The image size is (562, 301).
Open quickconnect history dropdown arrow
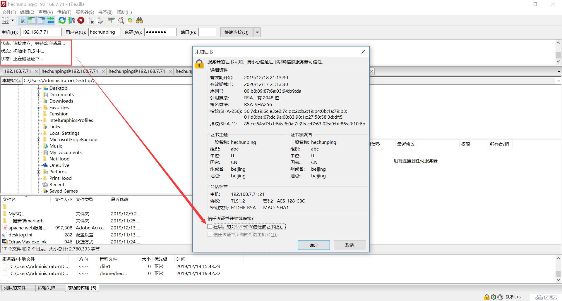(x=257, y=32)
